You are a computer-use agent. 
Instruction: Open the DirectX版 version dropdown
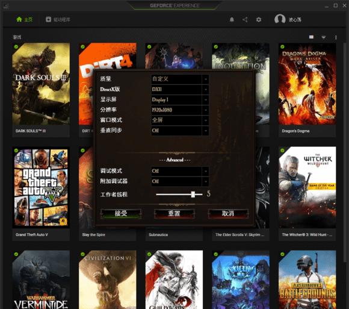coord(180,90)
